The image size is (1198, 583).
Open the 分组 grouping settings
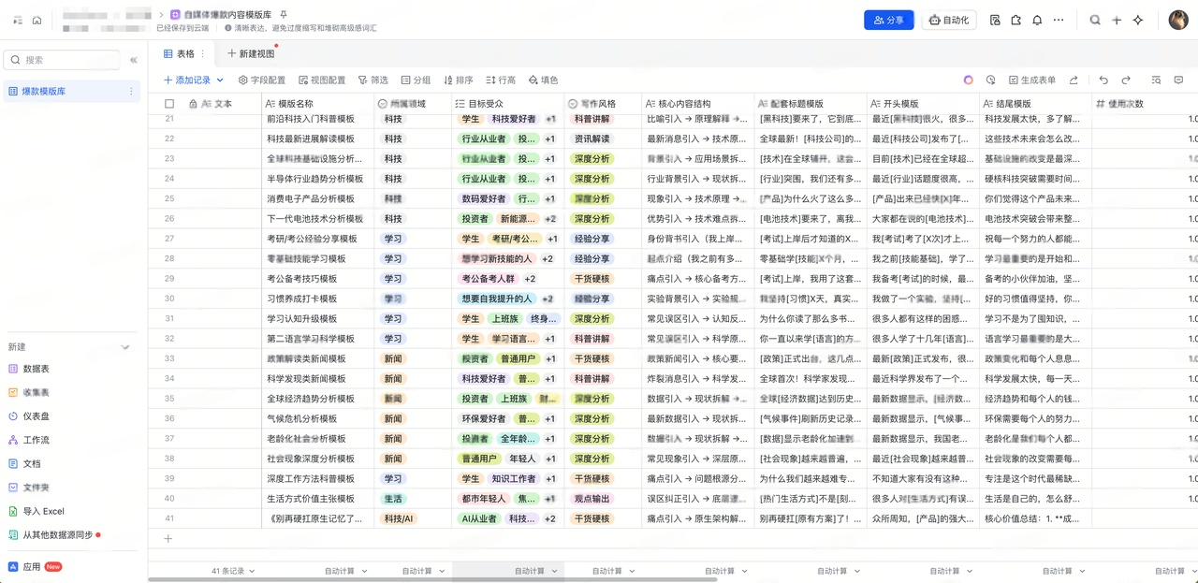click(416, 80)
